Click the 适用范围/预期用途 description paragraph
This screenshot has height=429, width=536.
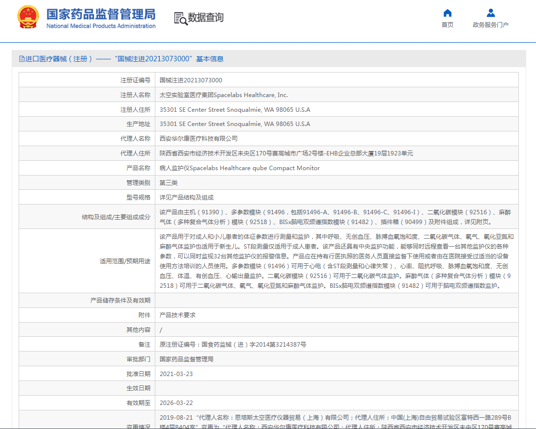pyautogui.click(x=337, y=261)
